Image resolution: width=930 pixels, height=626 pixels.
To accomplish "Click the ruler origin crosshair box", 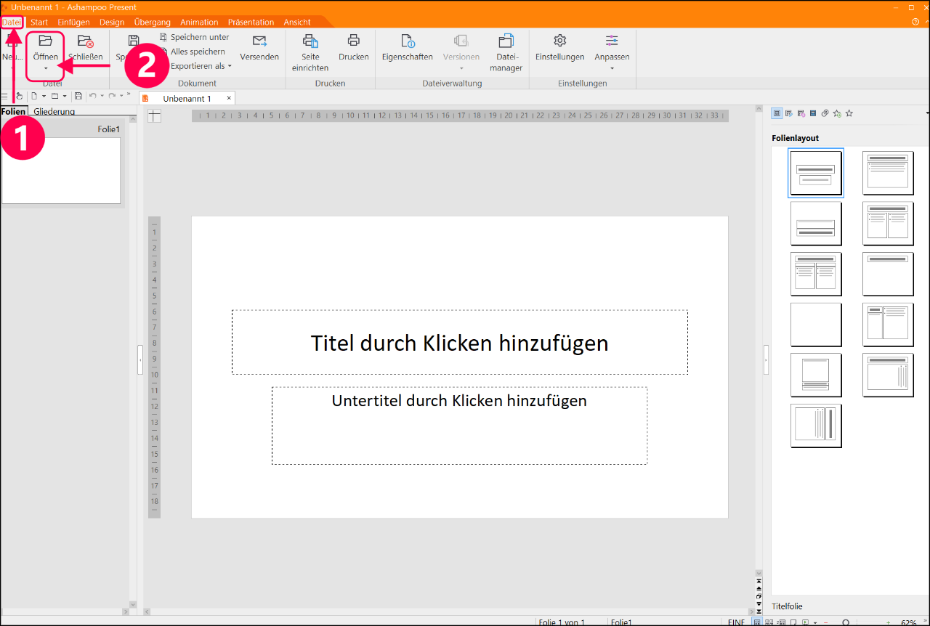I will [x=154, y=115].
